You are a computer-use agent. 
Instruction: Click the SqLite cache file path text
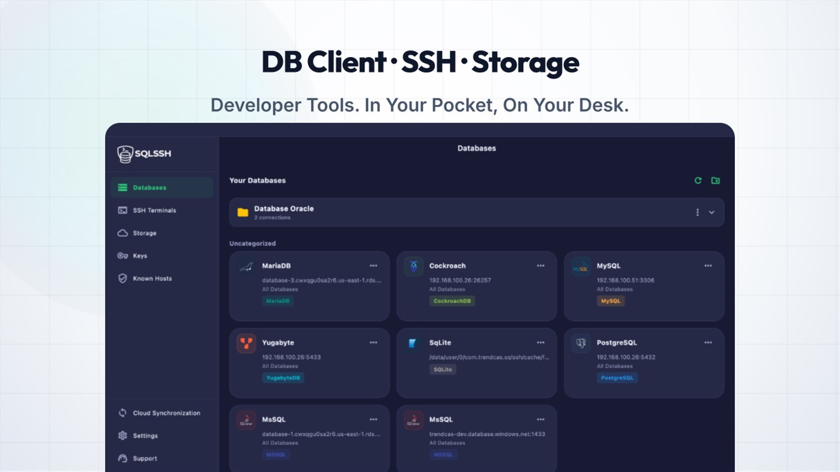[x=489, y=357]
